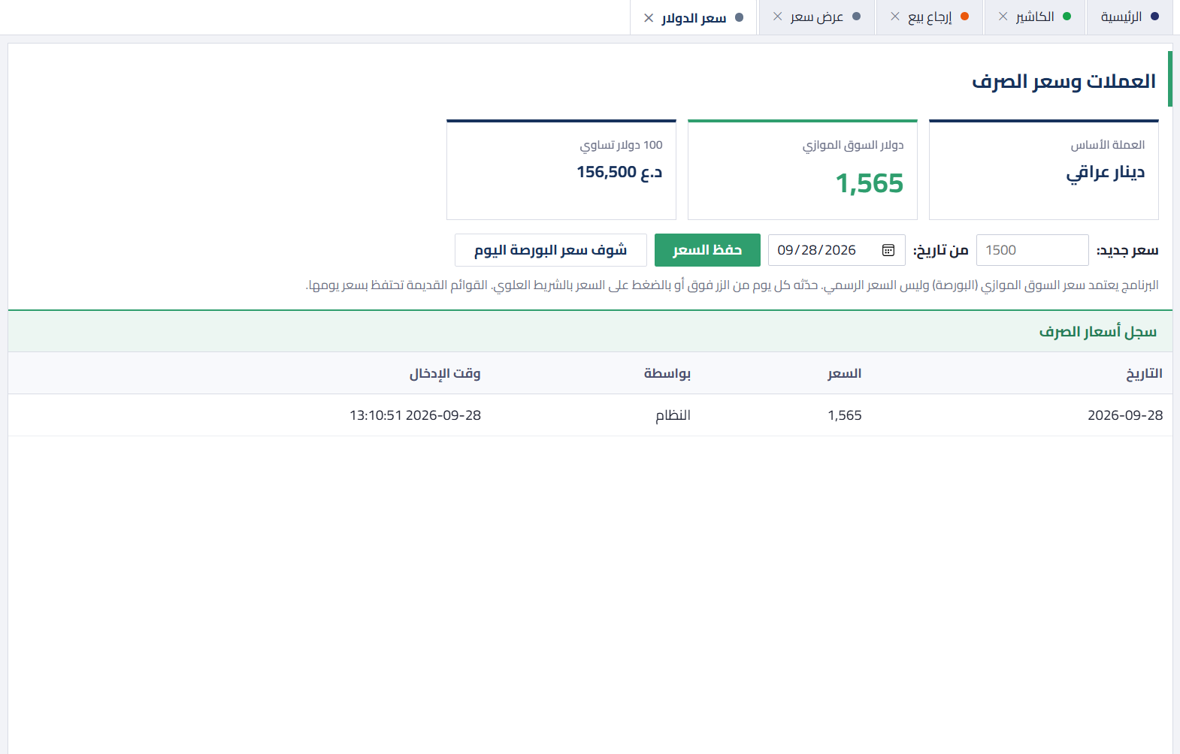Viewport: 1180px width, 754px height.
Task: Select the 2026-09-28 date cell
Action: click(1125, 415)
